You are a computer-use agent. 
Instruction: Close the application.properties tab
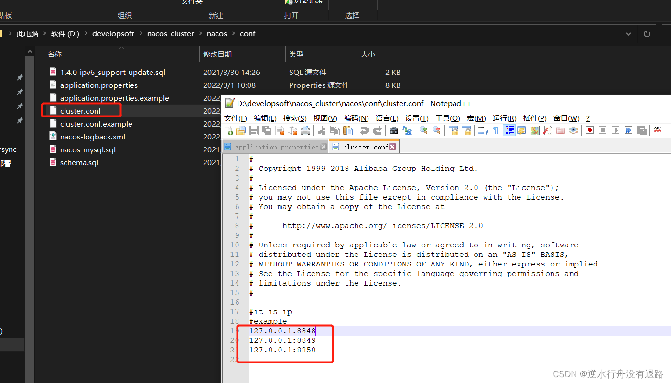pos(324,147)
